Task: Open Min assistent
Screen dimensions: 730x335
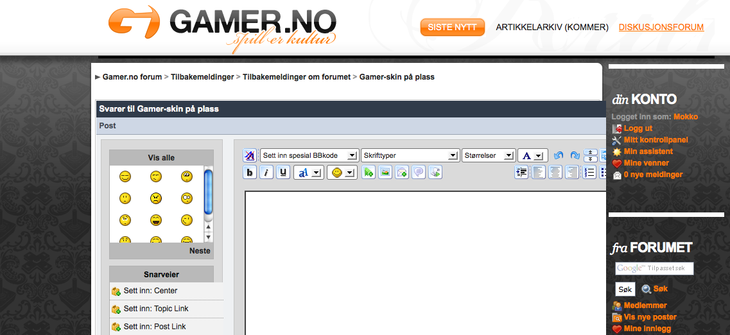Action: click(x=648, y=151)
